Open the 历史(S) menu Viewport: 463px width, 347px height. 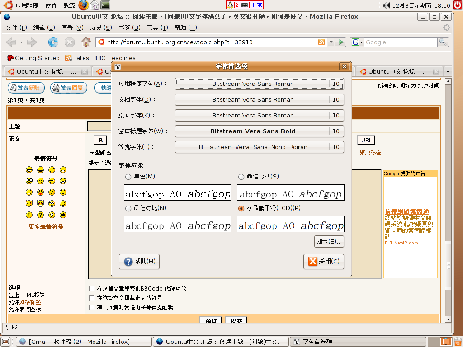101,28
